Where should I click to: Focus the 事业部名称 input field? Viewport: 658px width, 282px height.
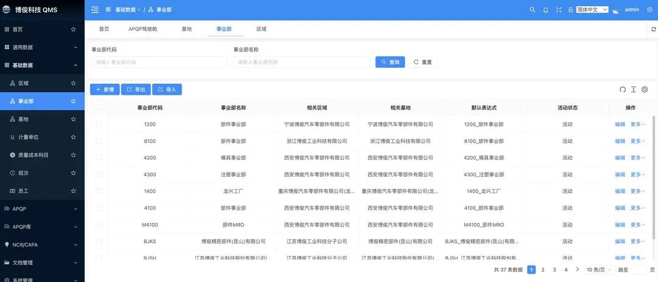[x=302, y=62]
